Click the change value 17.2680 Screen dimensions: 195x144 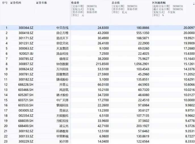point(189,48)
